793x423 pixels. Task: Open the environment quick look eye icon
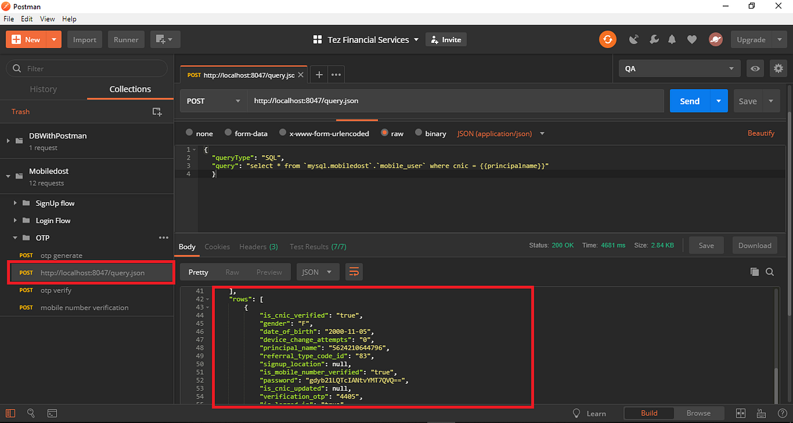[754, 68]
